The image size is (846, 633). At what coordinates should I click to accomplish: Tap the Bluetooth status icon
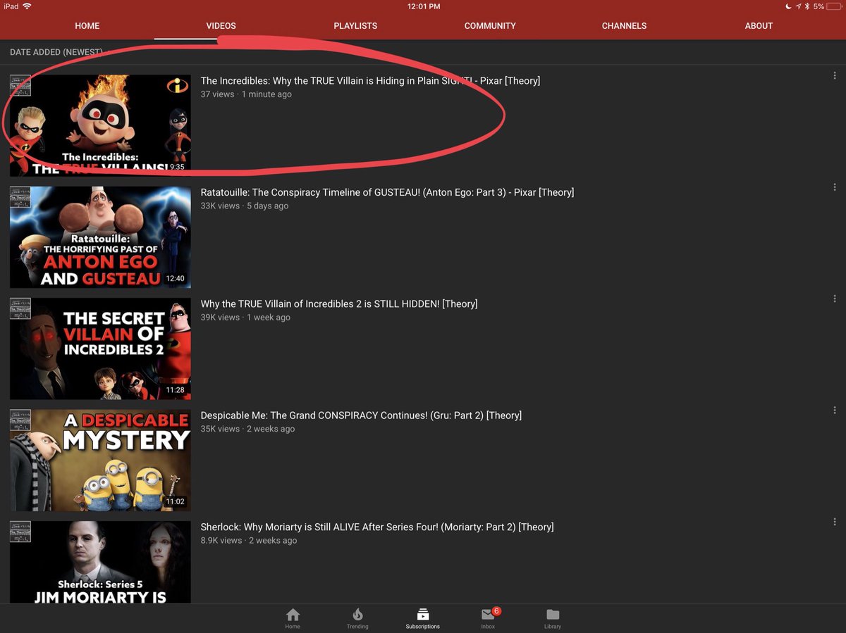[x=807, y=6]
